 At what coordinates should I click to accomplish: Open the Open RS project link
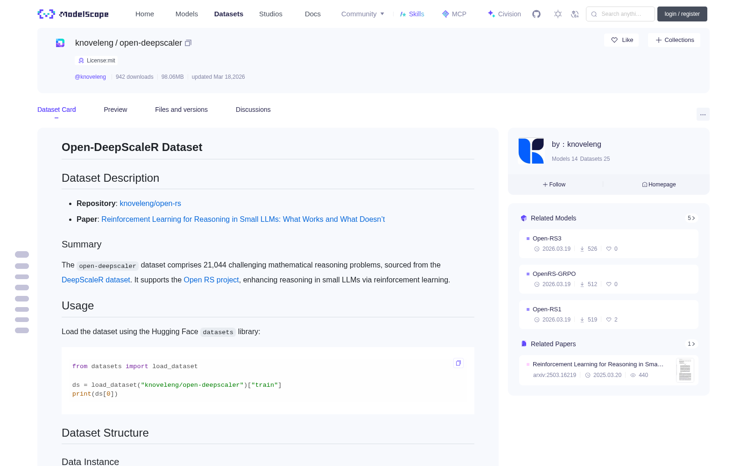pyautogui.click(x=211, y=280)
